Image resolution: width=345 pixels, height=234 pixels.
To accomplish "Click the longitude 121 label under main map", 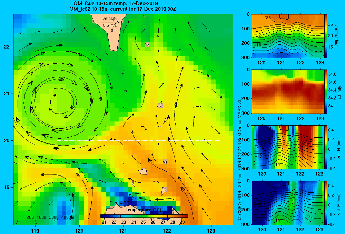I will (x=123, y=231).
